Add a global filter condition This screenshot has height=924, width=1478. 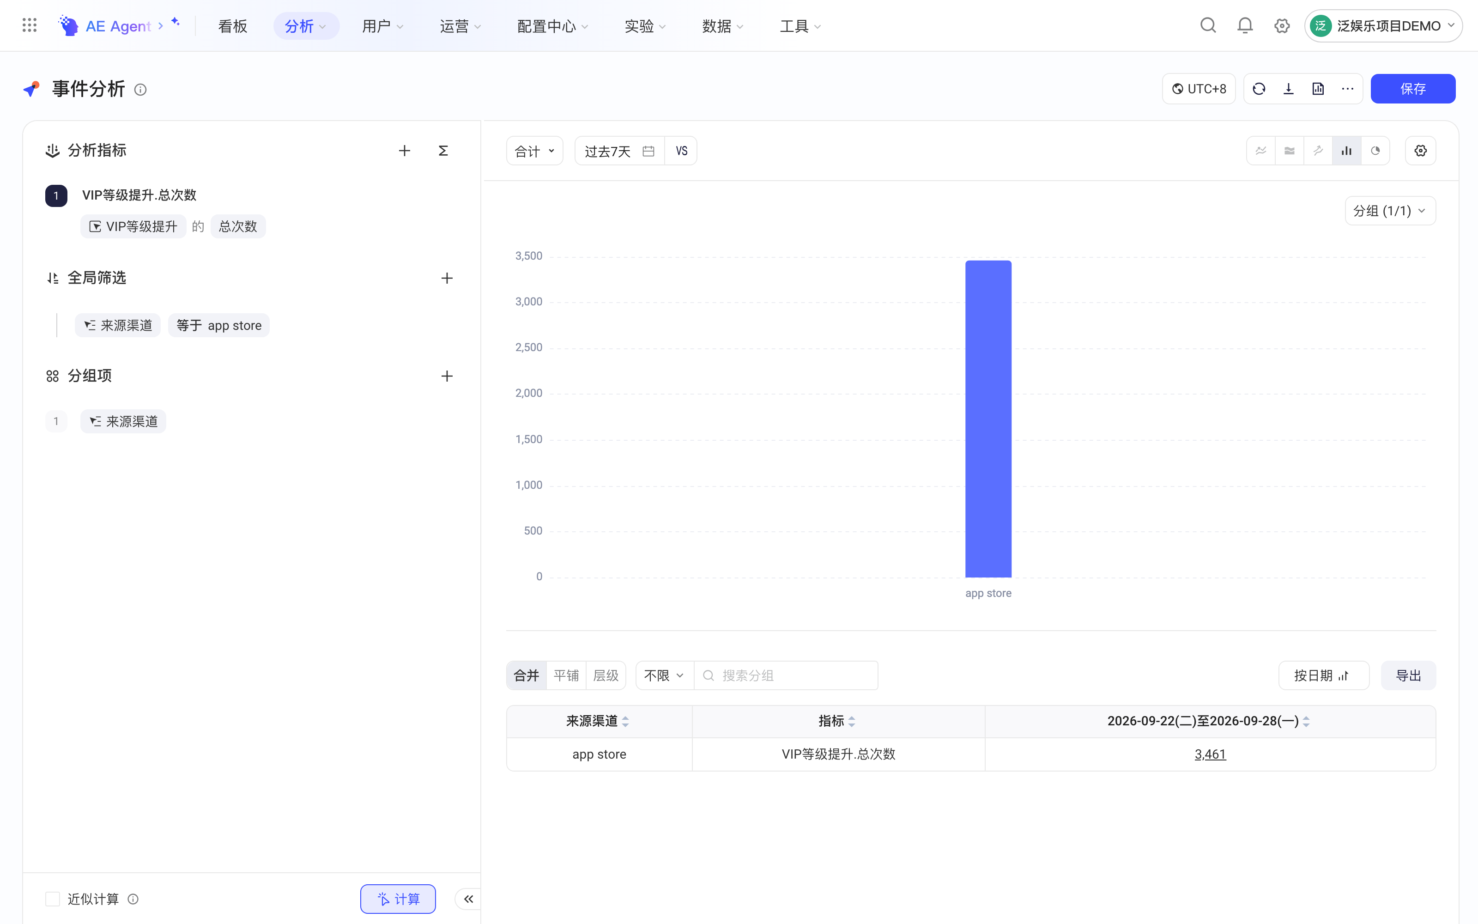447,278
